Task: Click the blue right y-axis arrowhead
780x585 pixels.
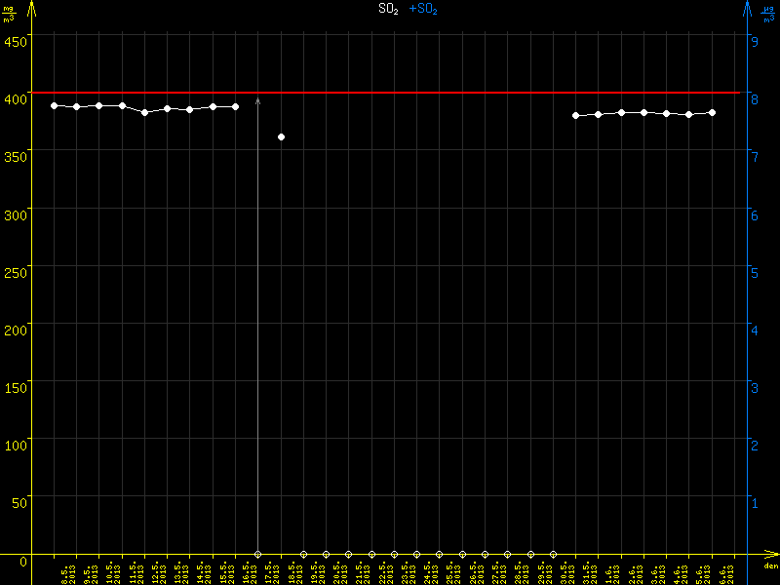Action: coord(747,8)
